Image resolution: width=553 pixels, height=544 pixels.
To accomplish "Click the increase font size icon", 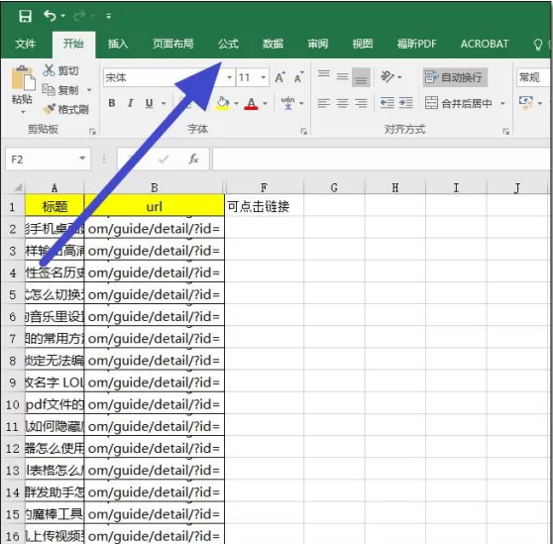I will pos(280,77).
